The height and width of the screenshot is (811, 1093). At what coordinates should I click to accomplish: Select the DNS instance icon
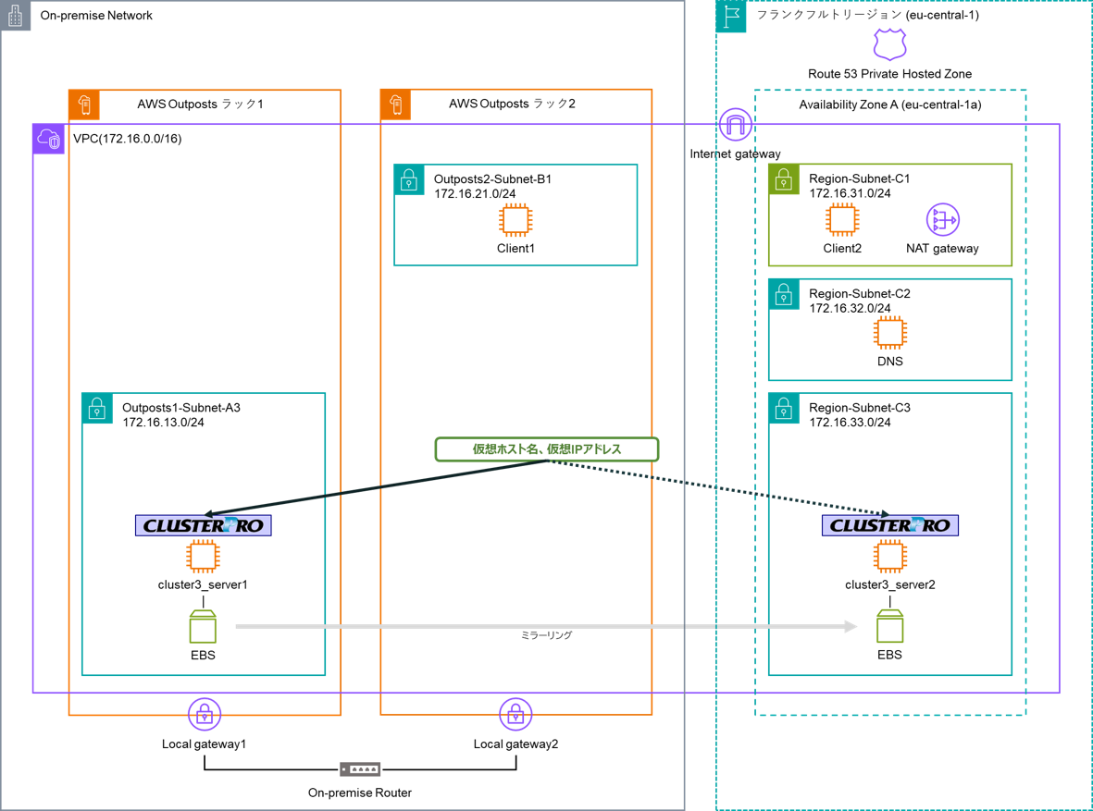[x=889, y=333]
